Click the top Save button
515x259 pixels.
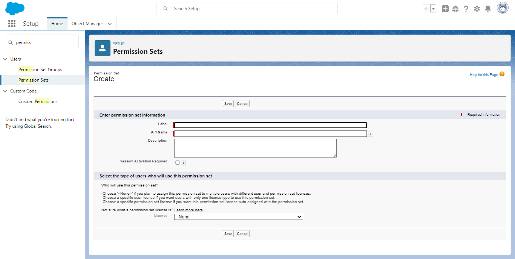click(x=228, y=104)
